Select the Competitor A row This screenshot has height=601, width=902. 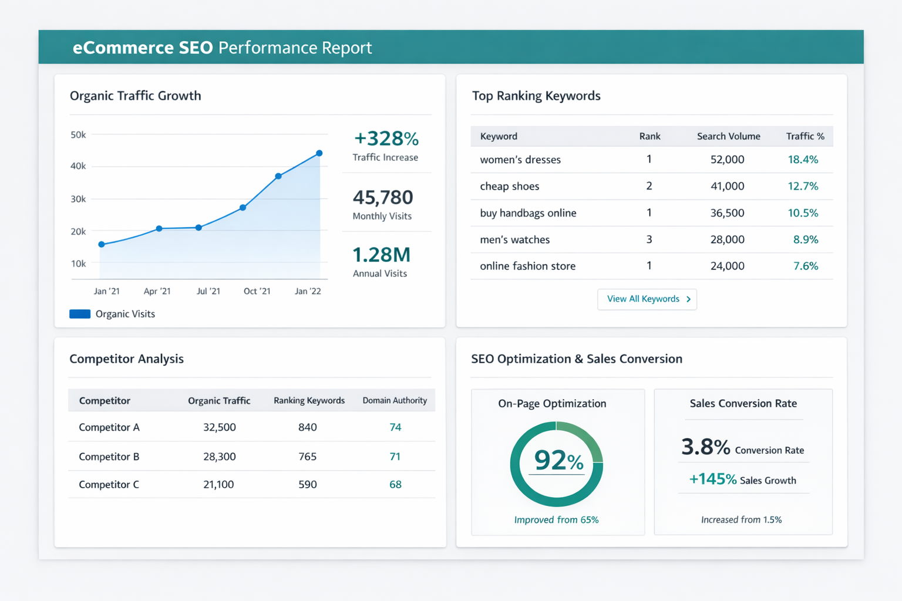(109, 427)
